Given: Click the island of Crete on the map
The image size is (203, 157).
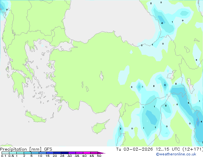Looking at the screenshot, I should click(x=35, y=117).
